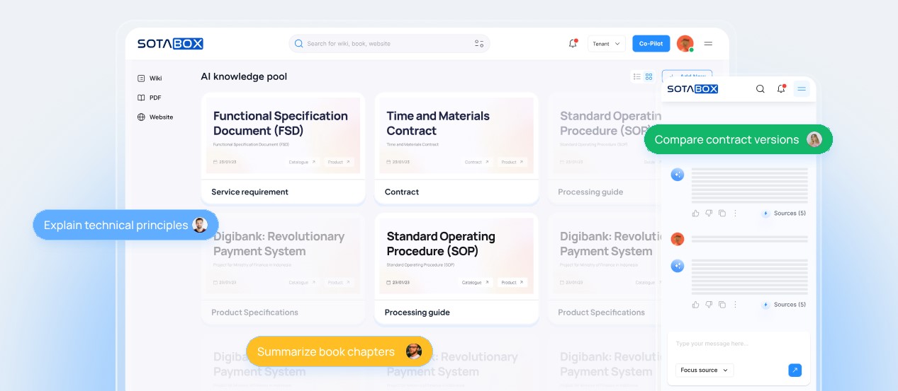
Task: Click 'AI knowledge pool' heading
Action: (x=244, y=76)
